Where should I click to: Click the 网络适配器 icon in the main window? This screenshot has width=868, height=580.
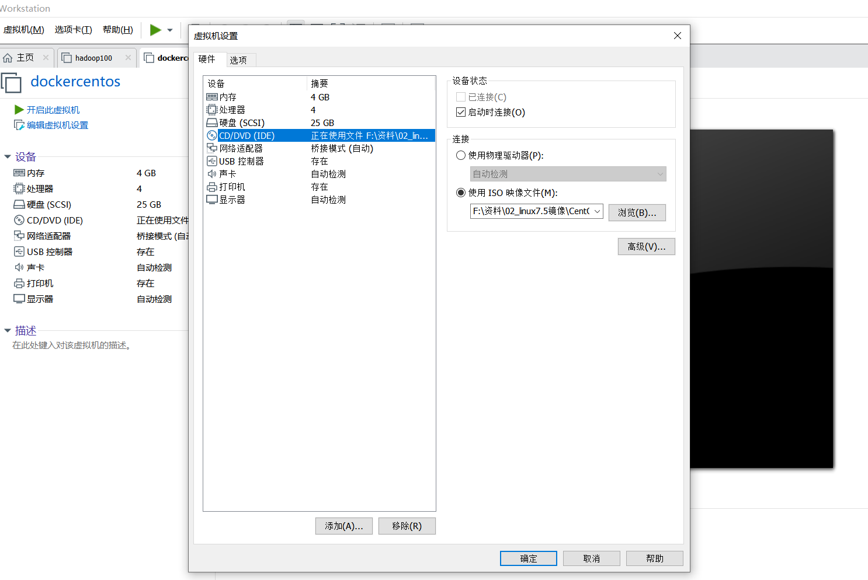coord(19,236)
